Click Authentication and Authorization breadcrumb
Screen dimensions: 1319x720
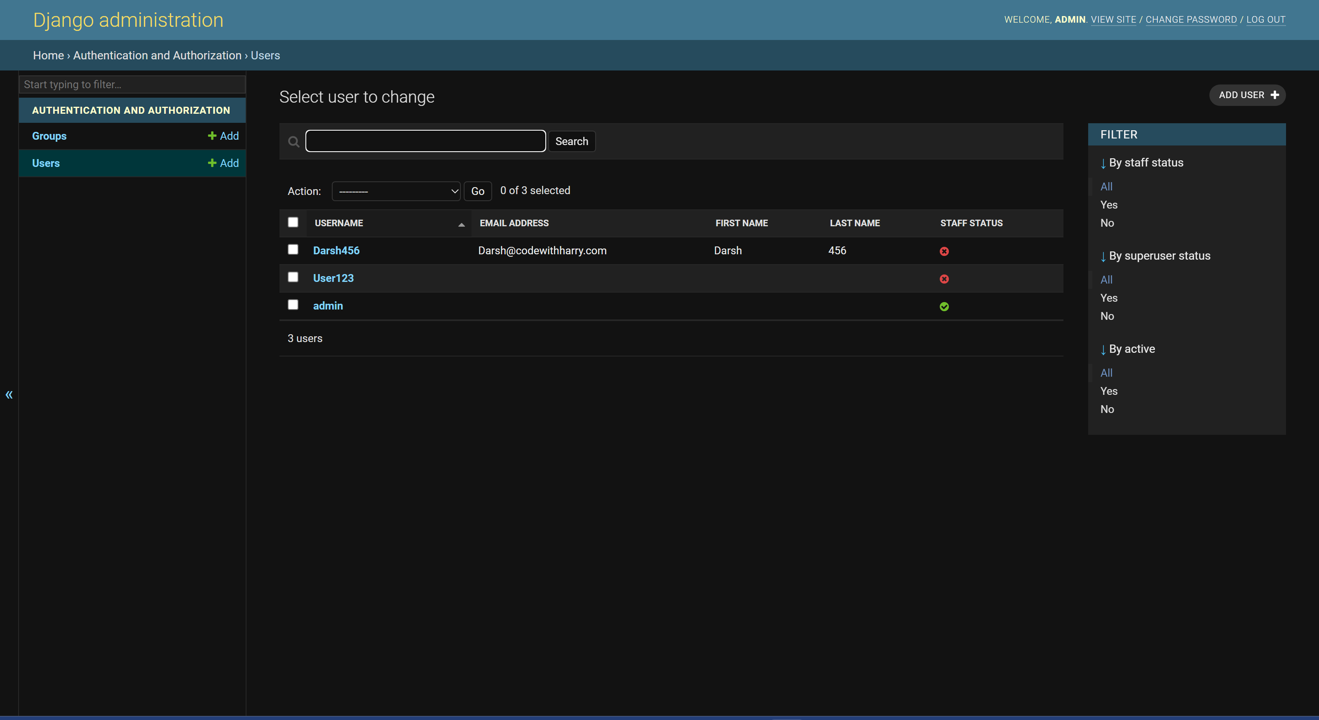[x=157, y=55]
